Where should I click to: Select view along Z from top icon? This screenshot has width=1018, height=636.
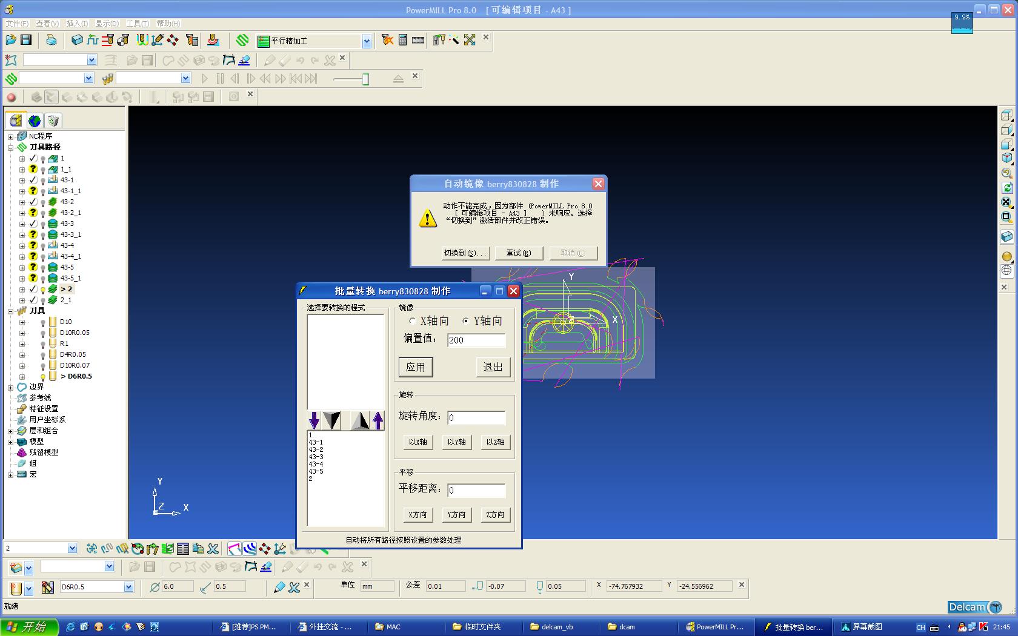click(x=1006, y=115)
